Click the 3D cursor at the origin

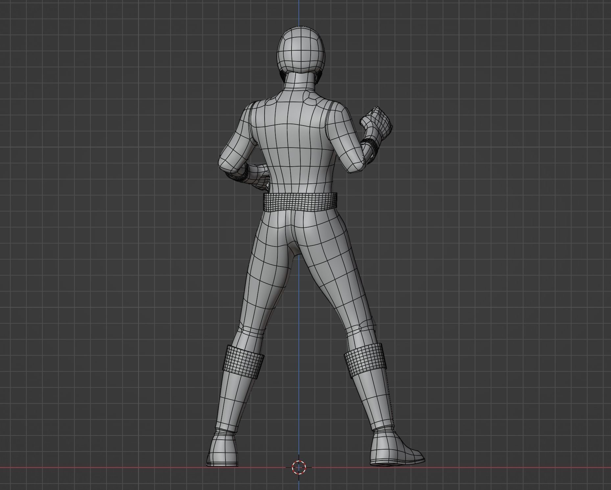(298, 467)
